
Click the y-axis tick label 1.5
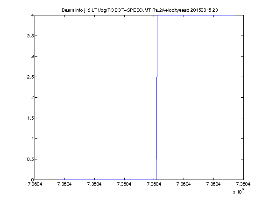(30, 118)
